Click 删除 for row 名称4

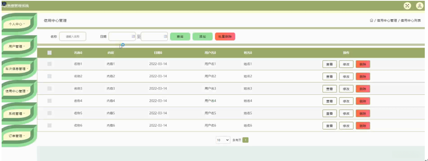pyautogui.click(x=363, y=101)
